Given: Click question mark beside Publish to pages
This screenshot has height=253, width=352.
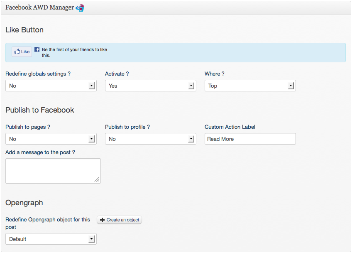Looking at the screenshot, I should [x=49, y=127].
